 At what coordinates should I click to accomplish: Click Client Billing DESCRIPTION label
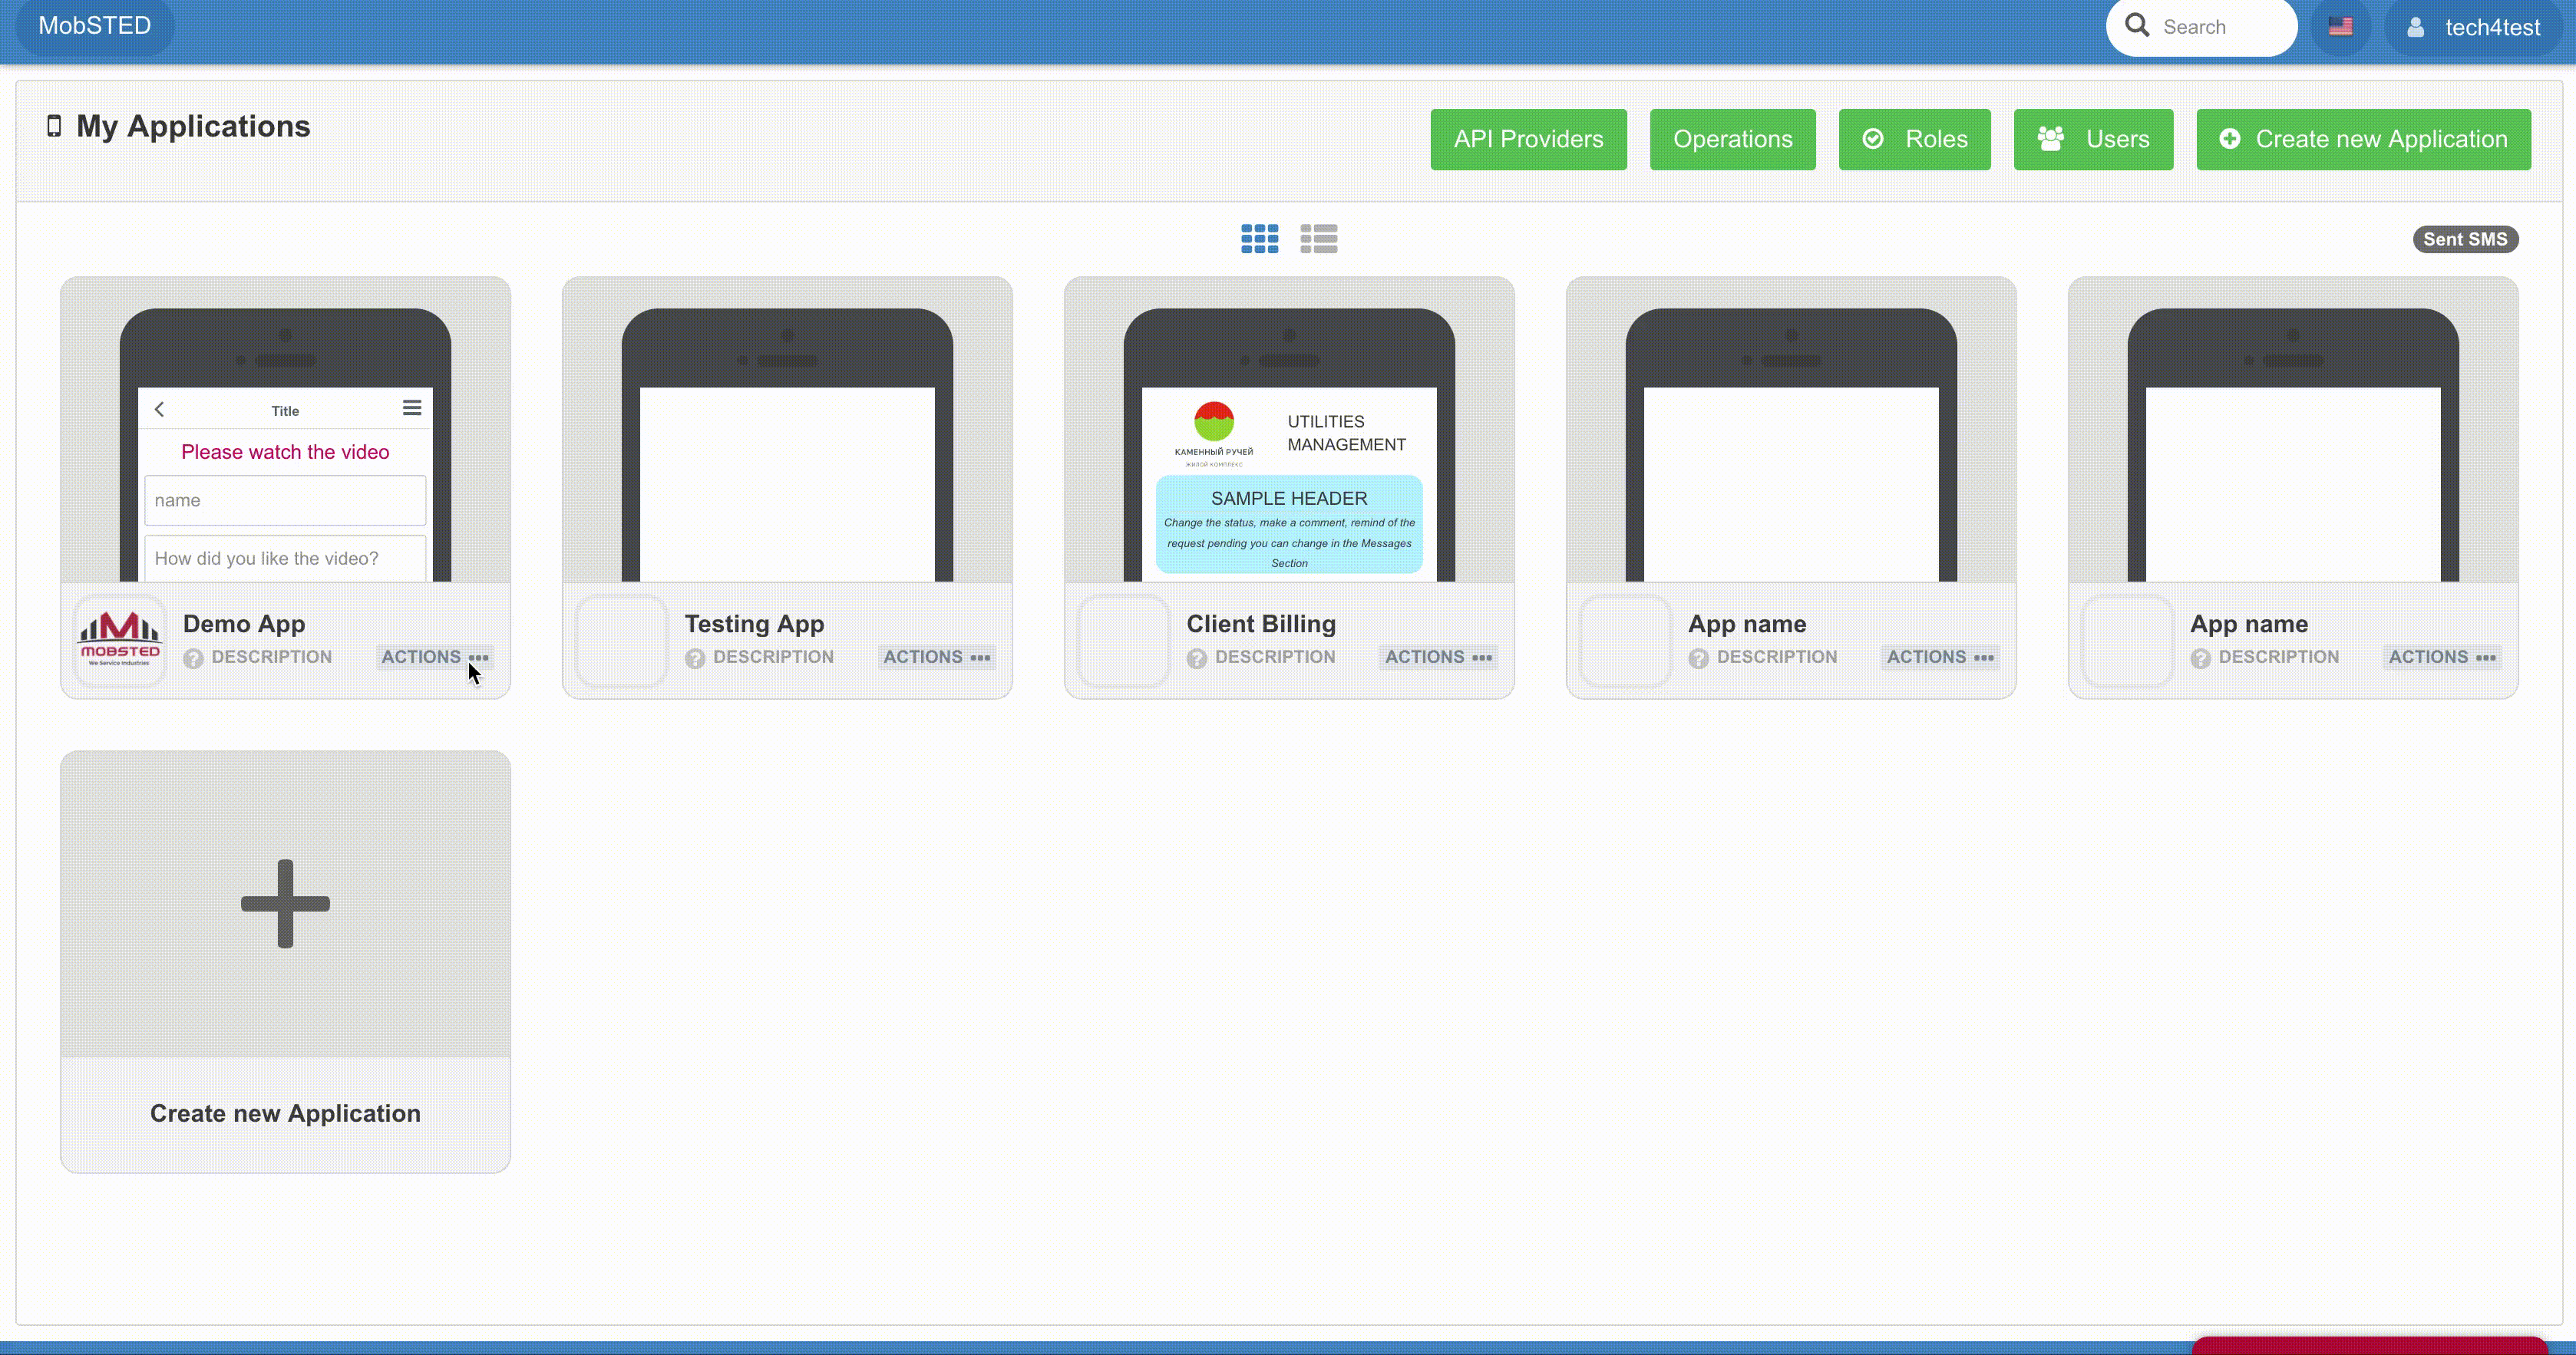1276,657
